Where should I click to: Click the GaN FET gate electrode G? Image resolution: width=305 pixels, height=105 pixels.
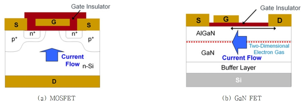(226, 19)
